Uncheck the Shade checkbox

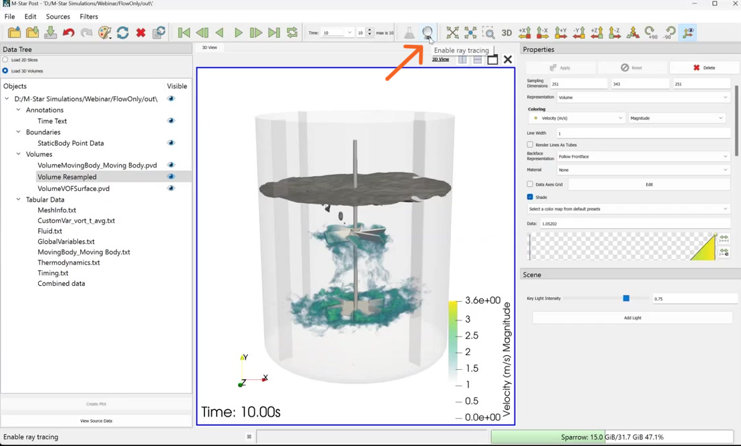point(530,197)
